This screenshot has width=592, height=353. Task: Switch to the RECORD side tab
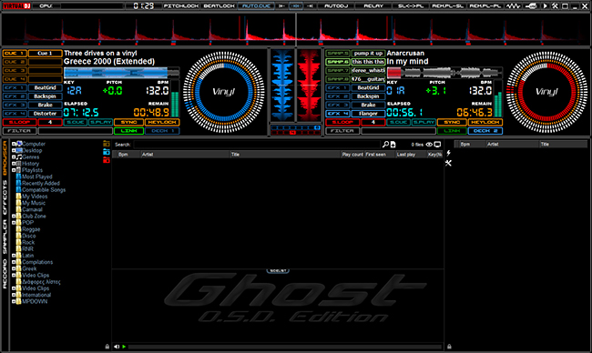[x=5, y=274]
